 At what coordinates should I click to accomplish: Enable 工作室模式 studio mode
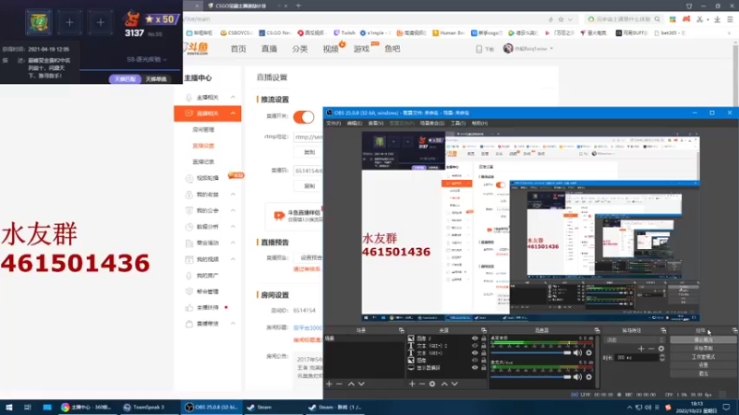703,357
